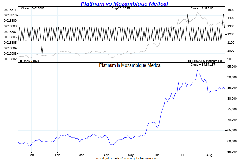This screenshot has width=249, height=160.
Task: Click the 0.015805 left axis value
Action: (x=10, y=43)
